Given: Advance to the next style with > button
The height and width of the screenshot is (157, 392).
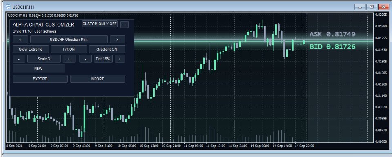Looking at the screenshot, I should (118, 40).
